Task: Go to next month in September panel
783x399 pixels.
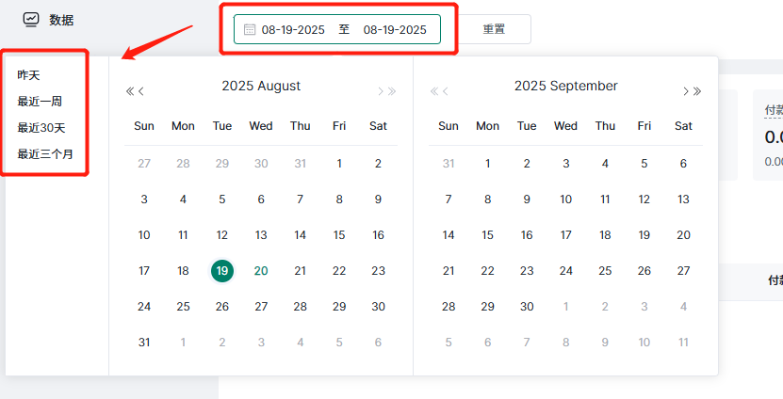Action: point(686,91)
